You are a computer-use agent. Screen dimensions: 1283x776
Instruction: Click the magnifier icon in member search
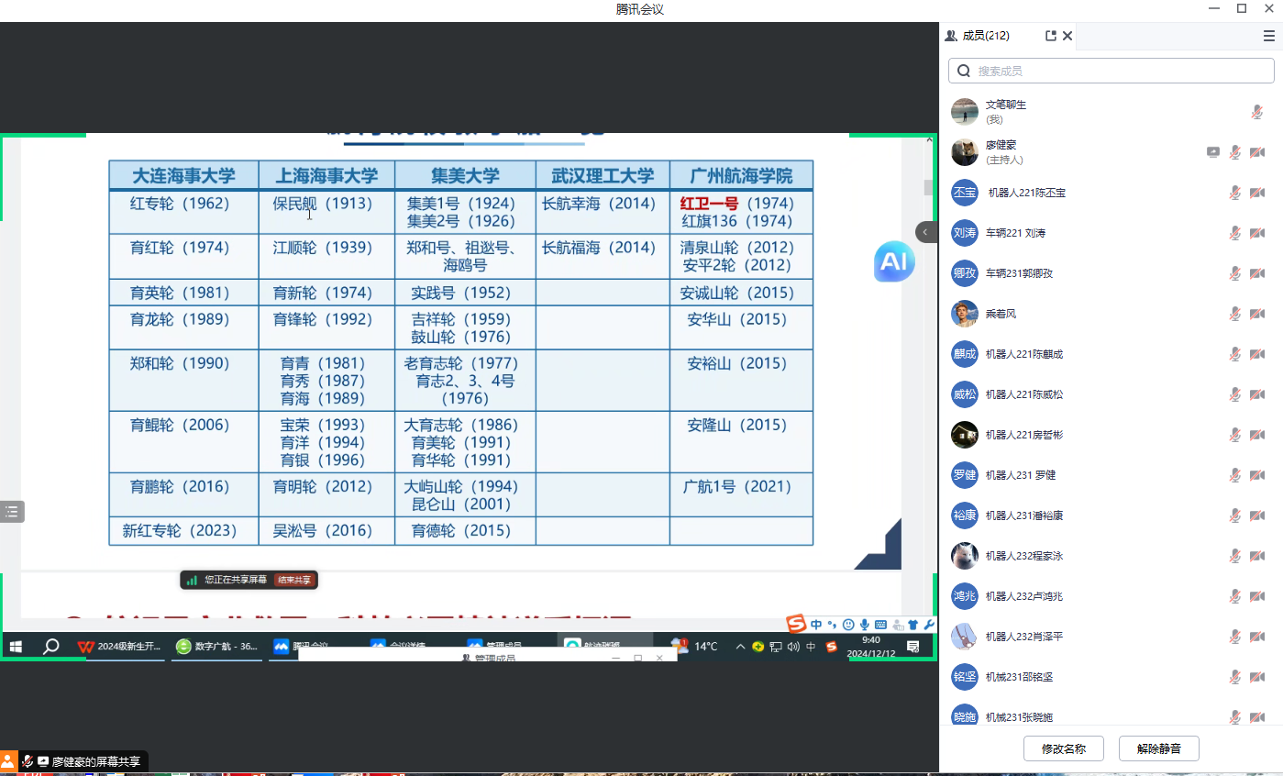pos(964,71)
